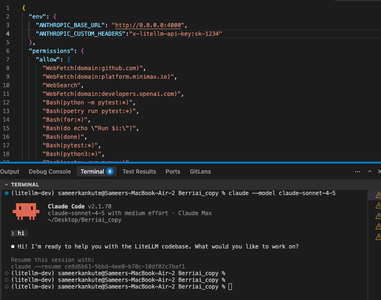Click the "Bash(for:*)" entry
This screenshot has height=300, width=381.
click(x=65, y=120)
